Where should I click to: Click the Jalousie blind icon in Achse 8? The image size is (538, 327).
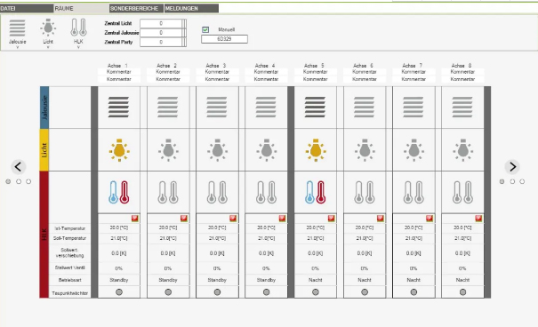click(x=462, y=107)
